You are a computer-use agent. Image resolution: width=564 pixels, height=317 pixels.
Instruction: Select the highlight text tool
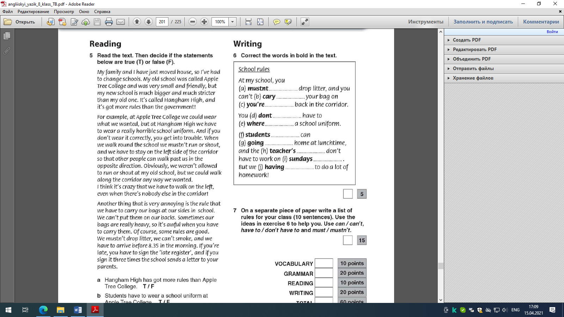pos(288,22)
